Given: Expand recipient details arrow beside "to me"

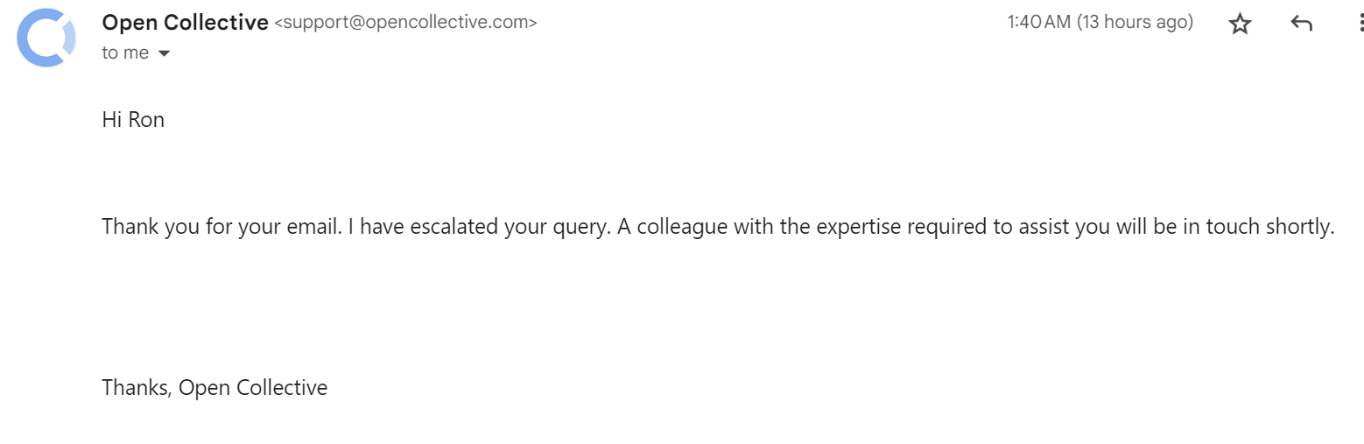Looking at the screenshot, I should click(164, 53).
